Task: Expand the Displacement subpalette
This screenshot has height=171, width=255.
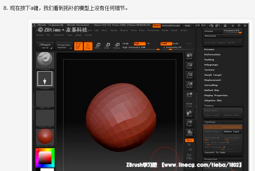Action: pos(212,80)
